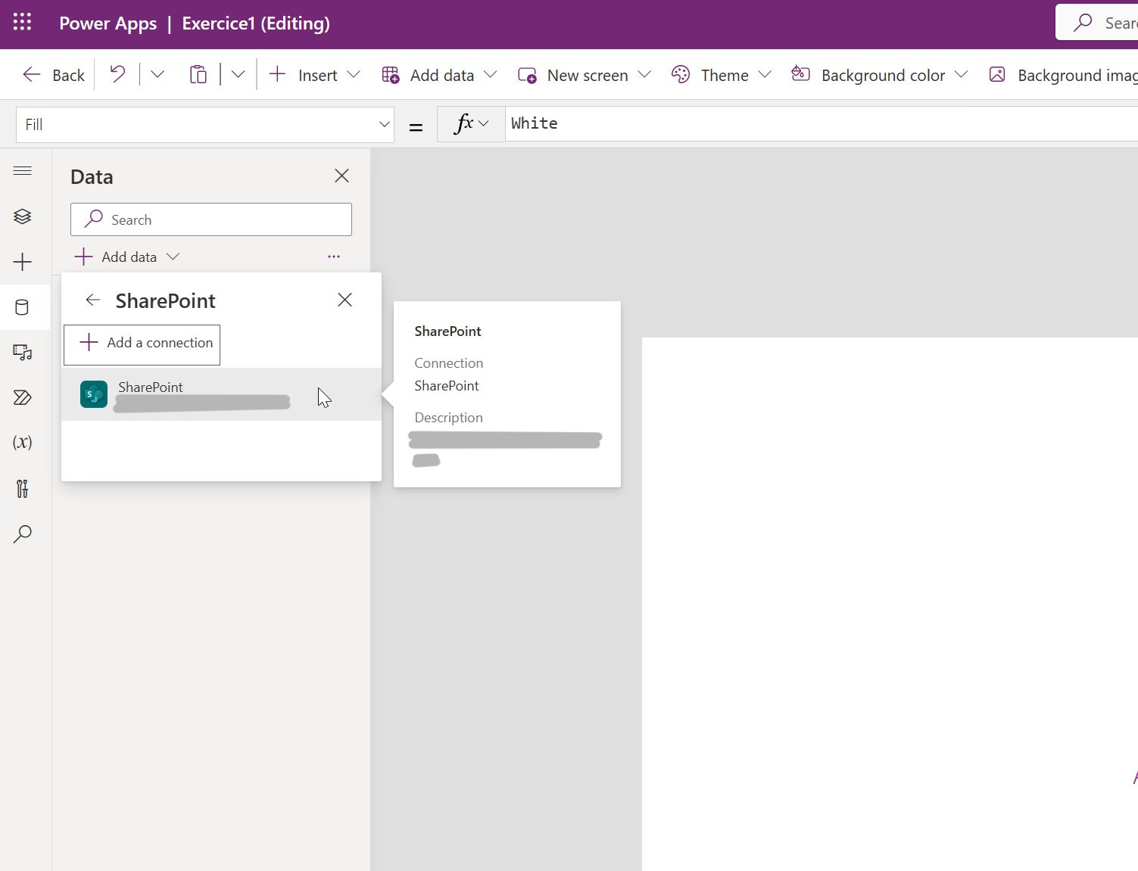The width and height of the screenshot is (1138, 871).
Task: Click the Search magnifier icon in sidebar
Action: [x=23, y=534]
